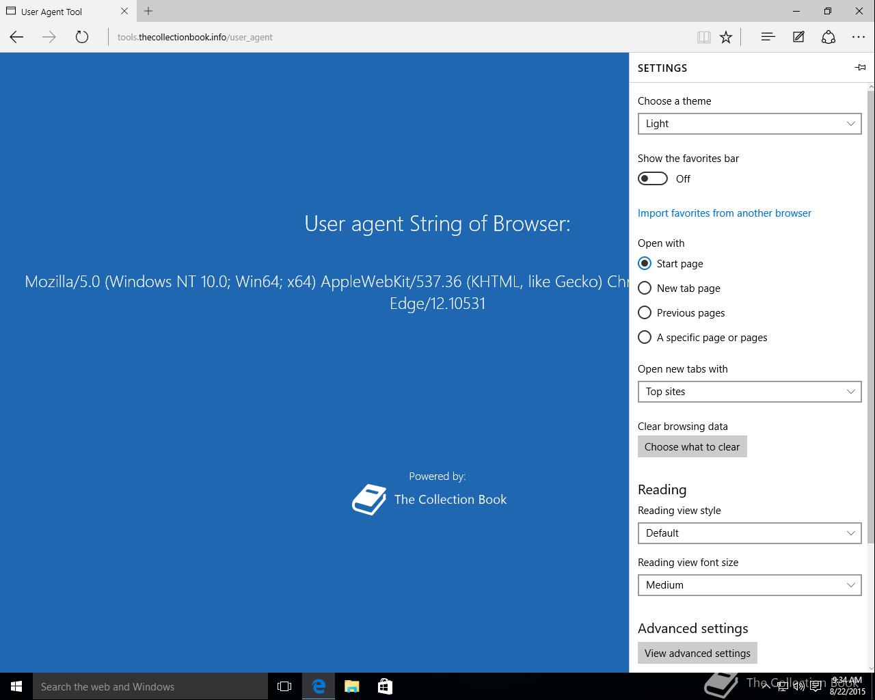Open Reading view font size dropdown

click(x=749, y=585)
